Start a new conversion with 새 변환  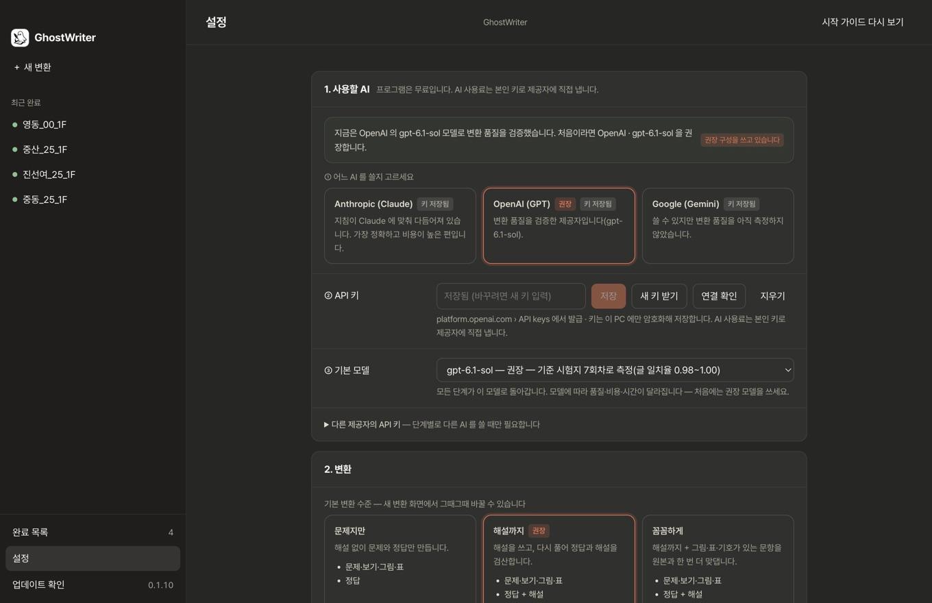[x=33, y=67]
